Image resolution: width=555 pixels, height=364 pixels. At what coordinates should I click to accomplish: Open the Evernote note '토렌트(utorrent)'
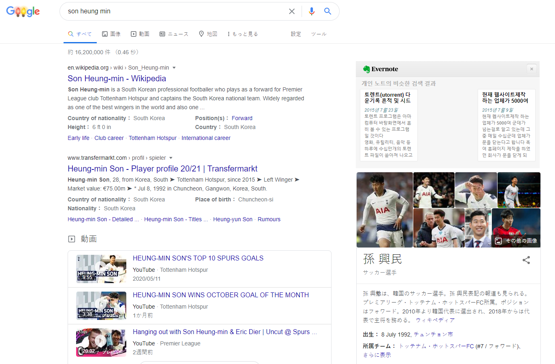389,125
